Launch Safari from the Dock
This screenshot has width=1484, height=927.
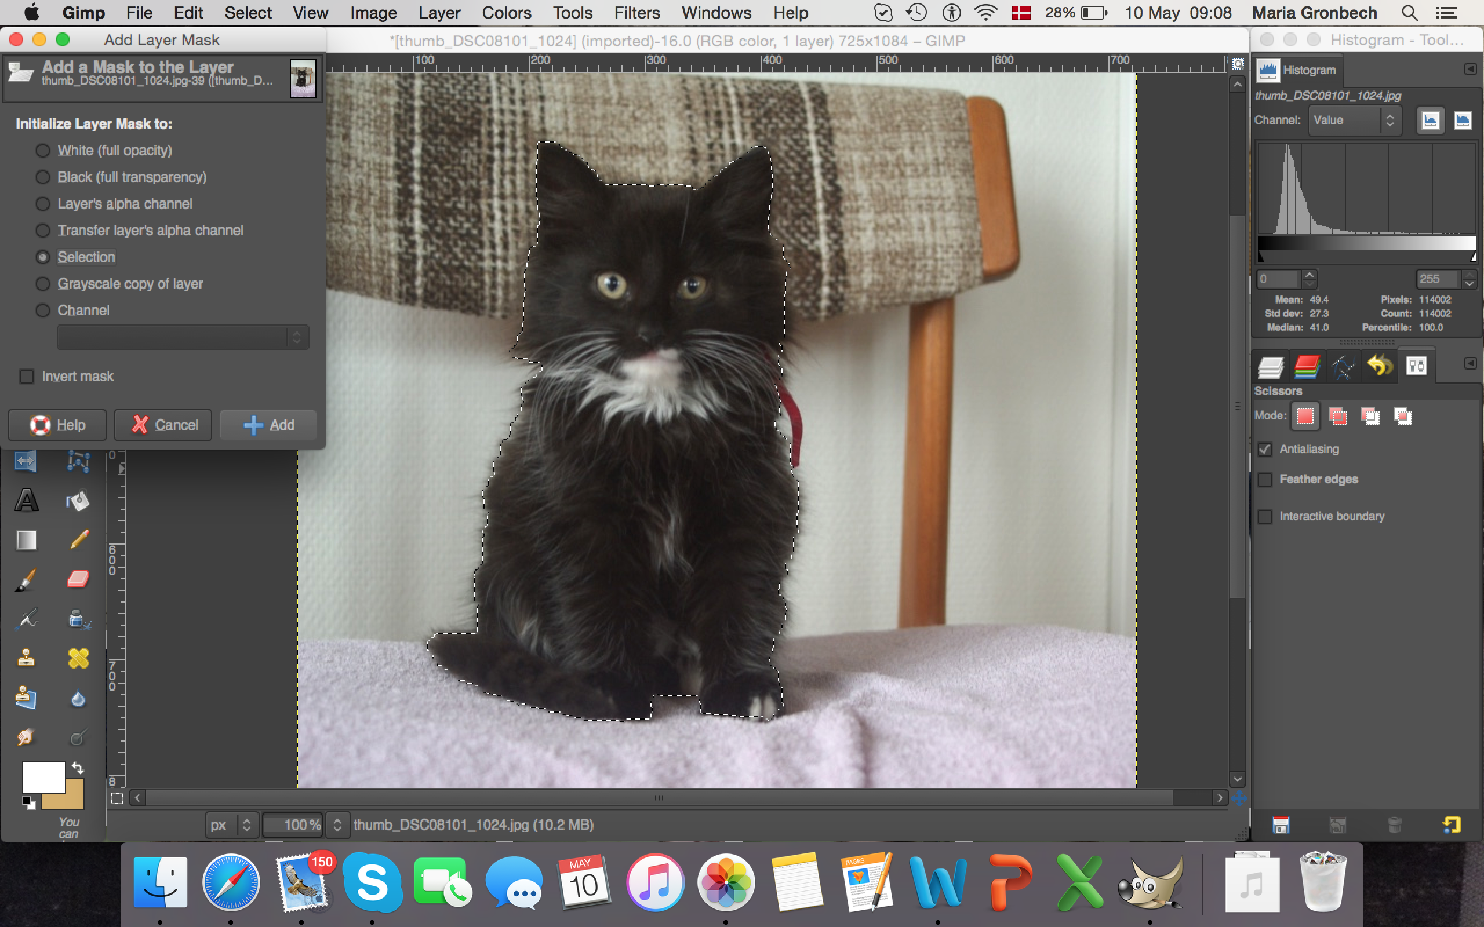pos(231,883)
